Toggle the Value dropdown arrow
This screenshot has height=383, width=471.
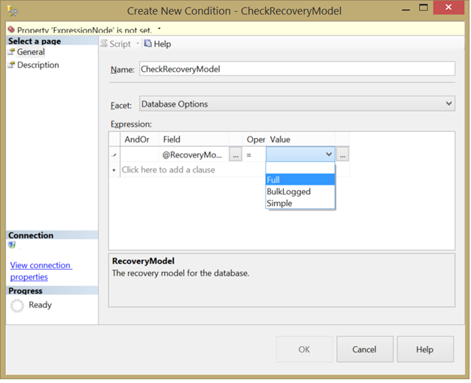(x=329, y=155)
